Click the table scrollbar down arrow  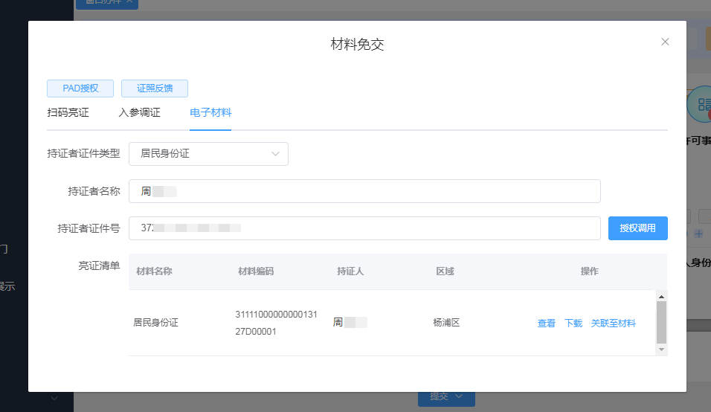(x=662, y=350)
